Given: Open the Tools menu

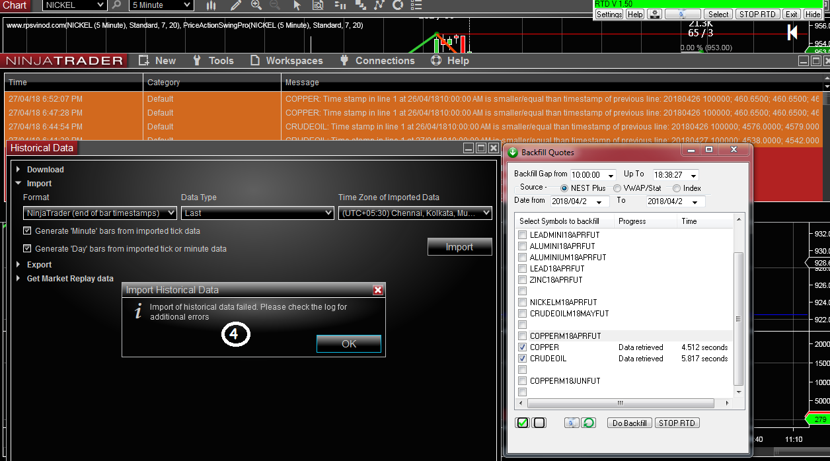Looking at the screenshot, I should pos(213,61).
